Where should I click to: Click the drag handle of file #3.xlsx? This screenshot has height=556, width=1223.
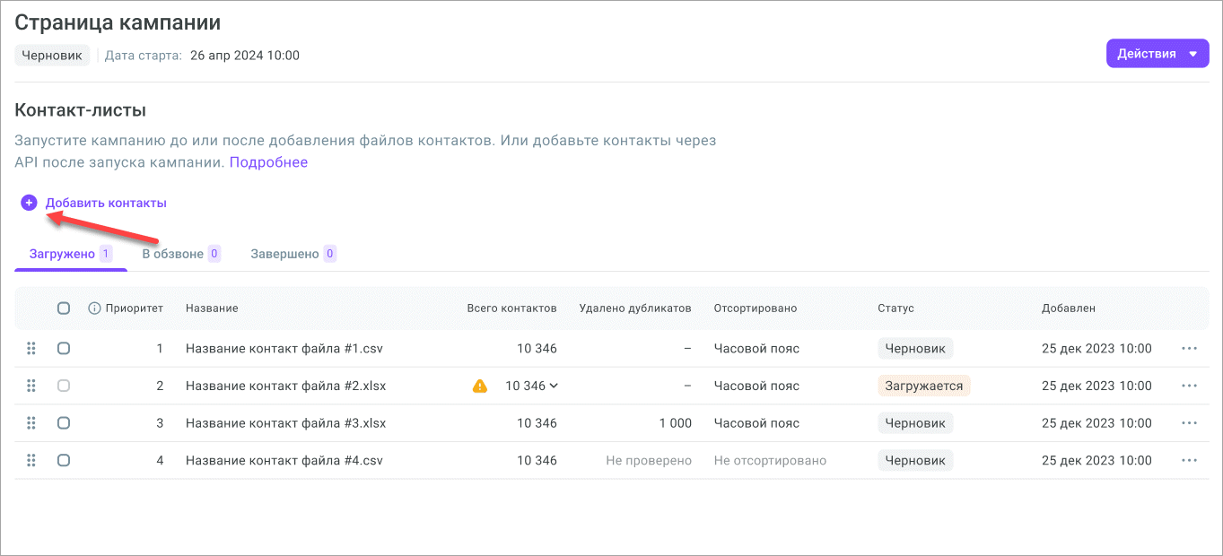click(31, 423)
